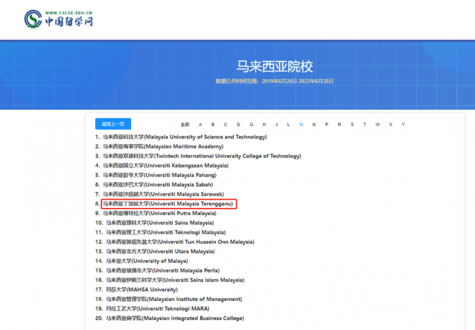The height and width of the screenshot is (330, 475).
Task: Open Malaysian Maritime Academy entry
Action: click(163, 147)
